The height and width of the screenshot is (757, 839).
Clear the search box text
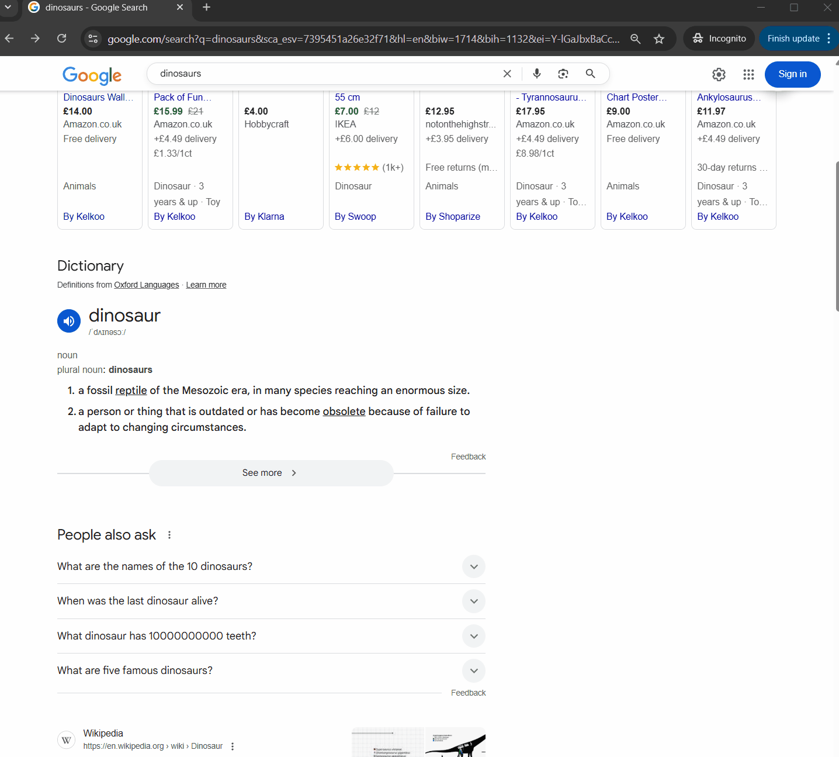click(x=507, y=74)
